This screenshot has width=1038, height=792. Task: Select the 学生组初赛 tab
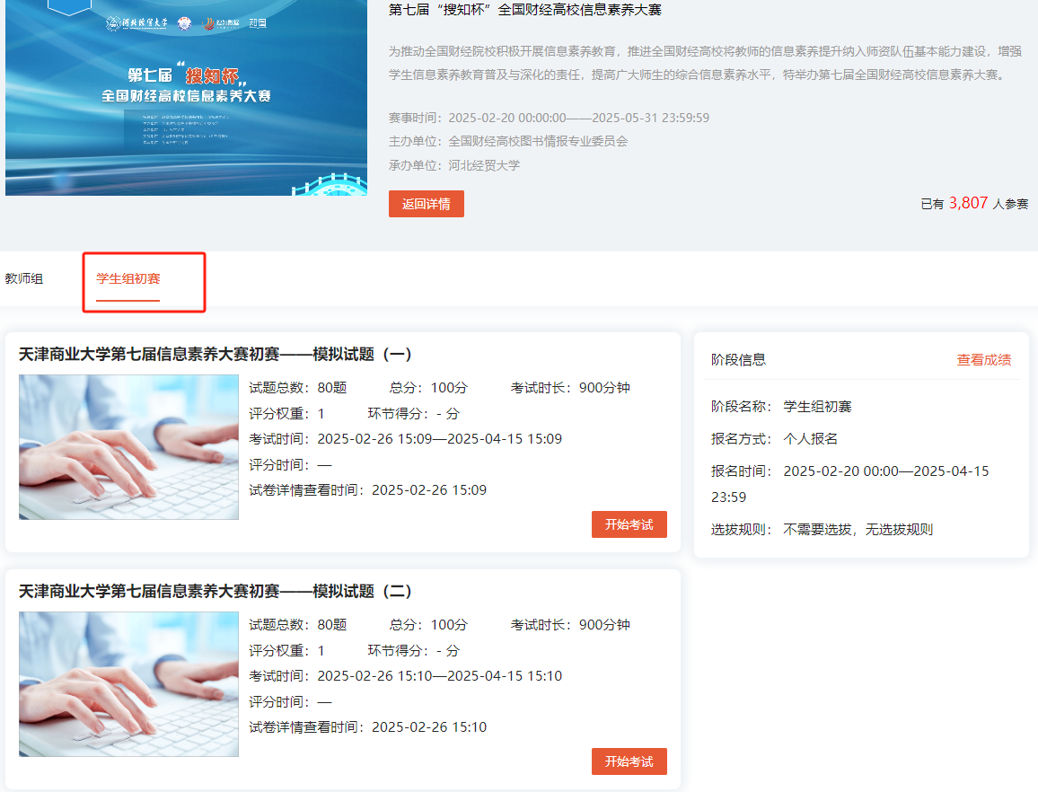click(x=128, y=278)
